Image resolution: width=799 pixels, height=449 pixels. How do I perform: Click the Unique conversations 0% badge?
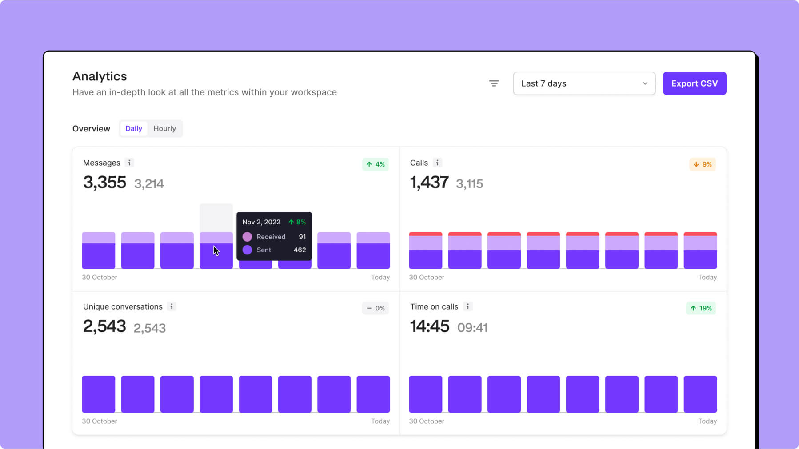[x=376, y=308]
